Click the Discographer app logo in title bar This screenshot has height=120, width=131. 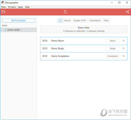[3, 3]
